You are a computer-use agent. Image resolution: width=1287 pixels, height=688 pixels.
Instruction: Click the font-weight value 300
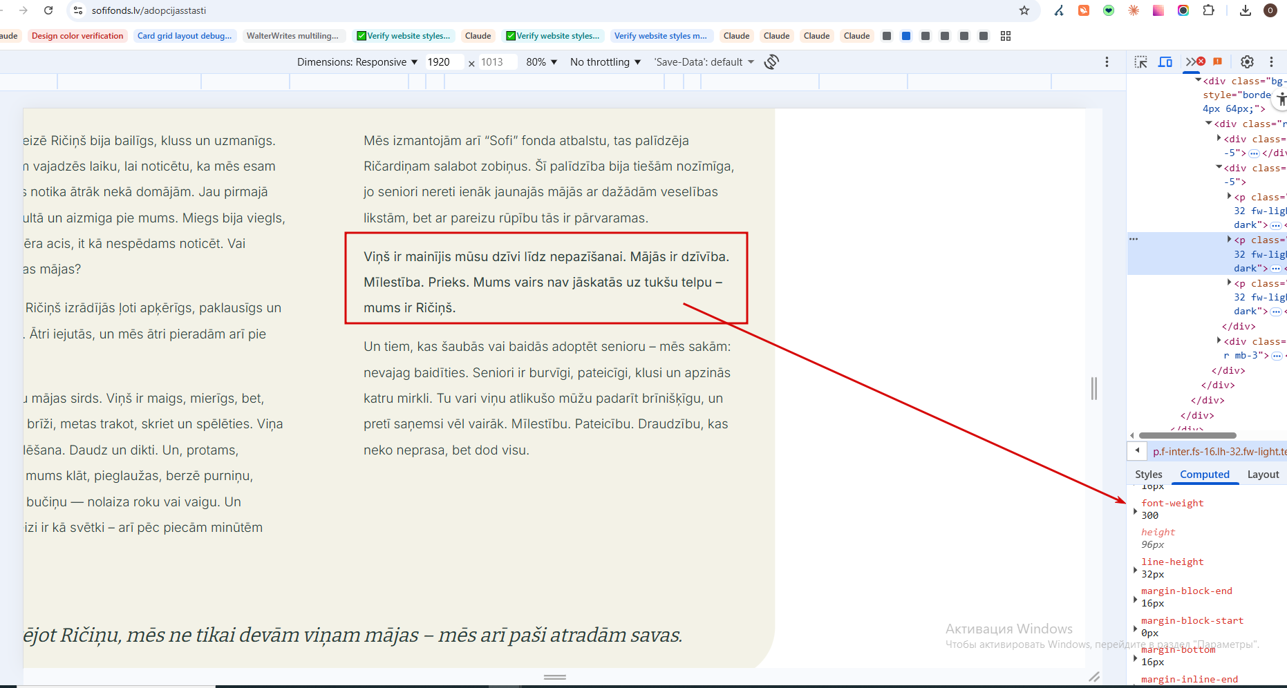coord(1149,515)
